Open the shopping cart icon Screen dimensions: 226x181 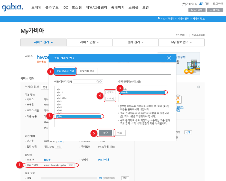point(207,4)
